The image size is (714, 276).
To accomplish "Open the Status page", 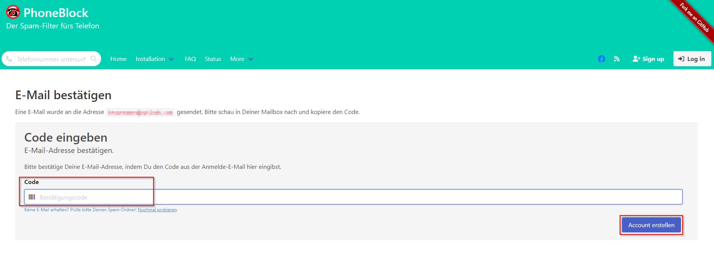I will 213,59.
